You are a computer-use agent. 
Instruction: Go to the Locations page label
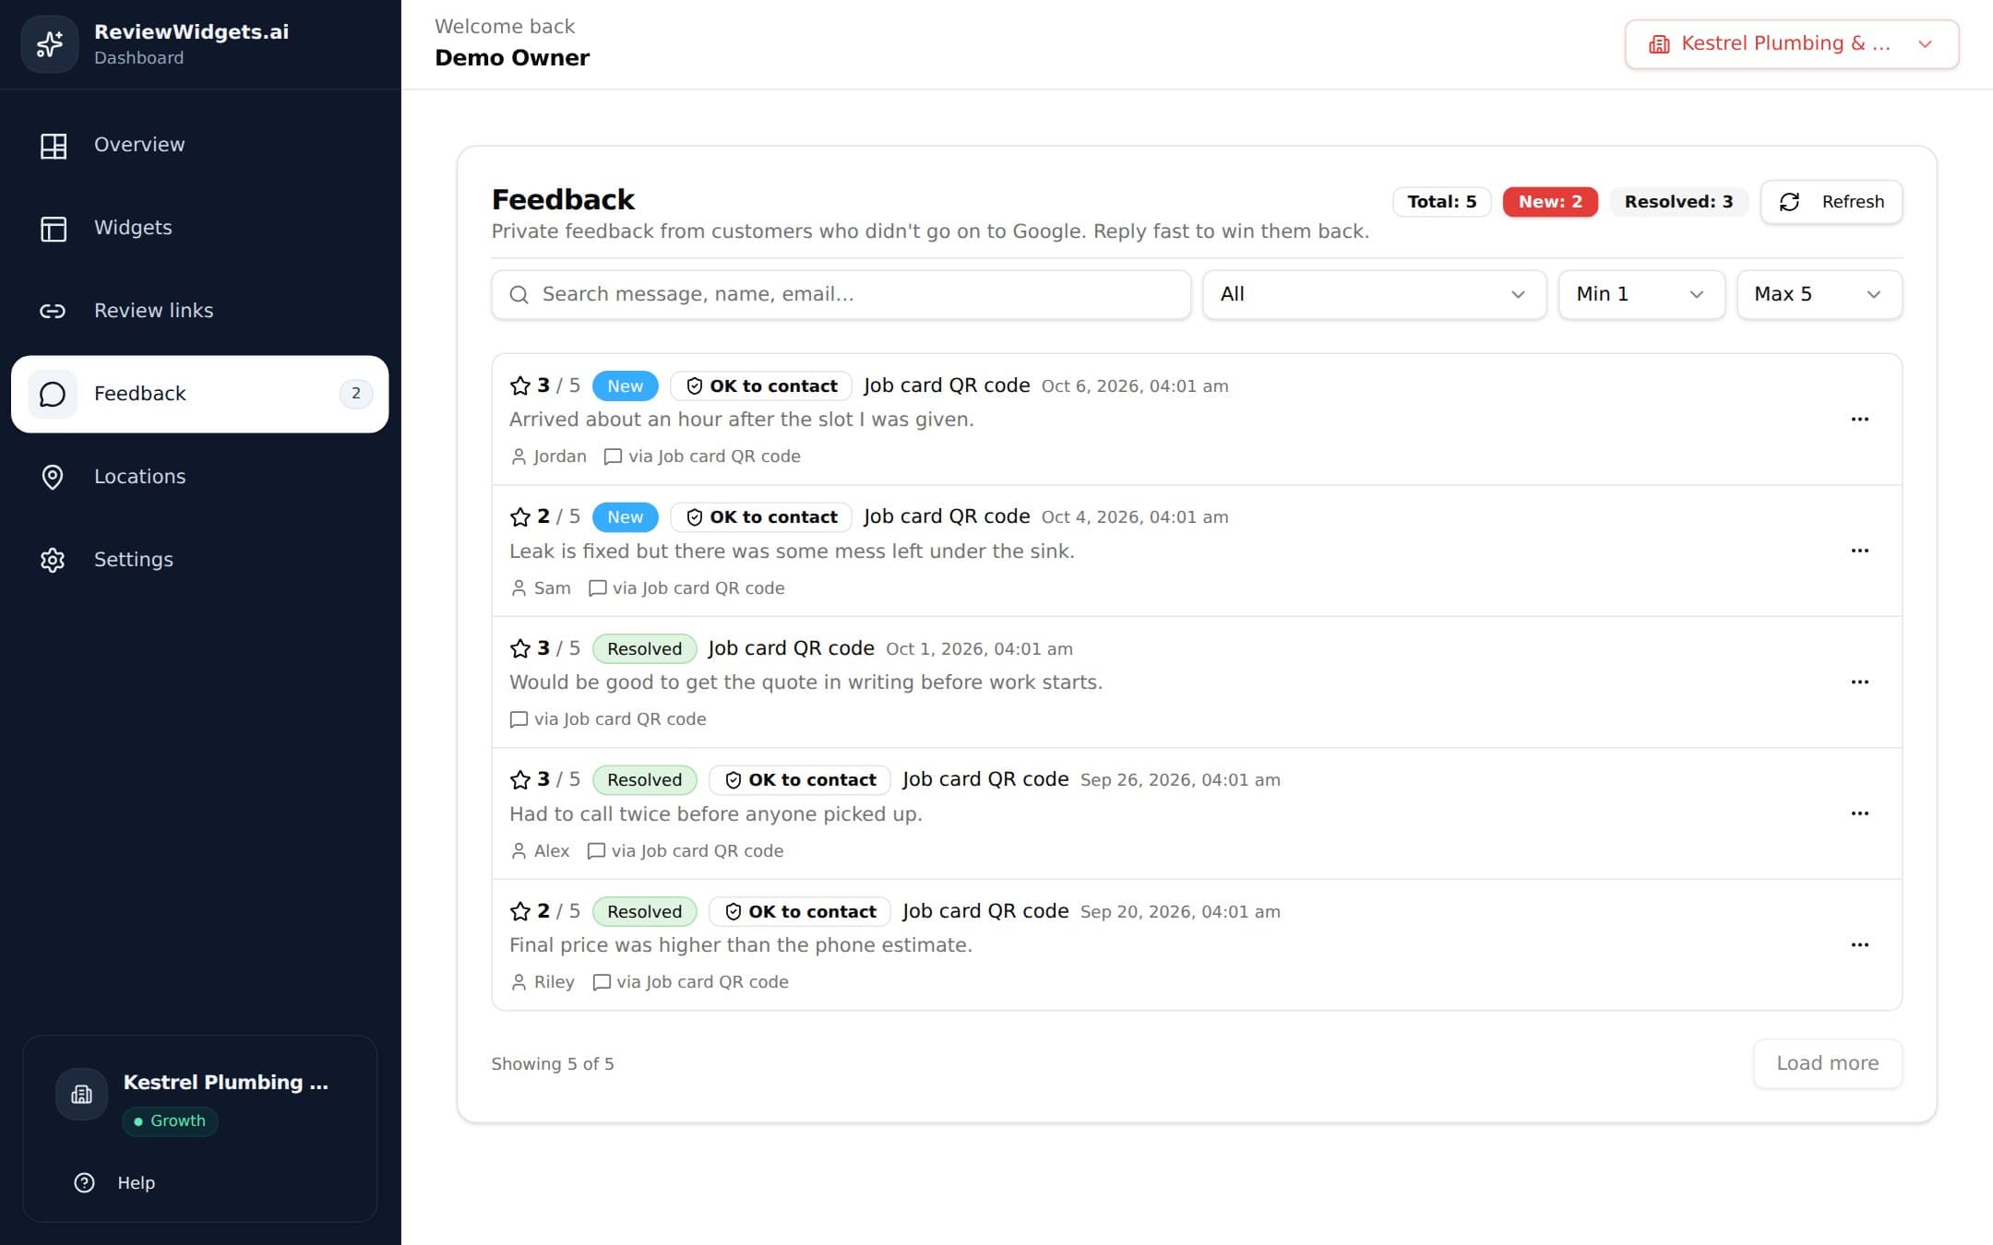(x=140, y=477)
